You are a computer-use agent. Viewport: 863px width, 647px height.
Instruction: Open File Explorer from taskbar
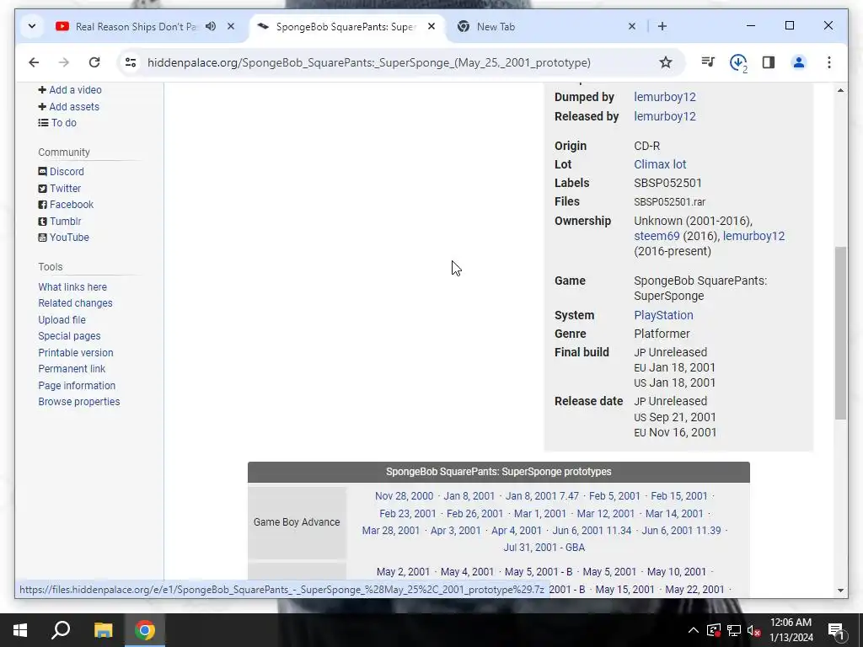coord(103,630)
